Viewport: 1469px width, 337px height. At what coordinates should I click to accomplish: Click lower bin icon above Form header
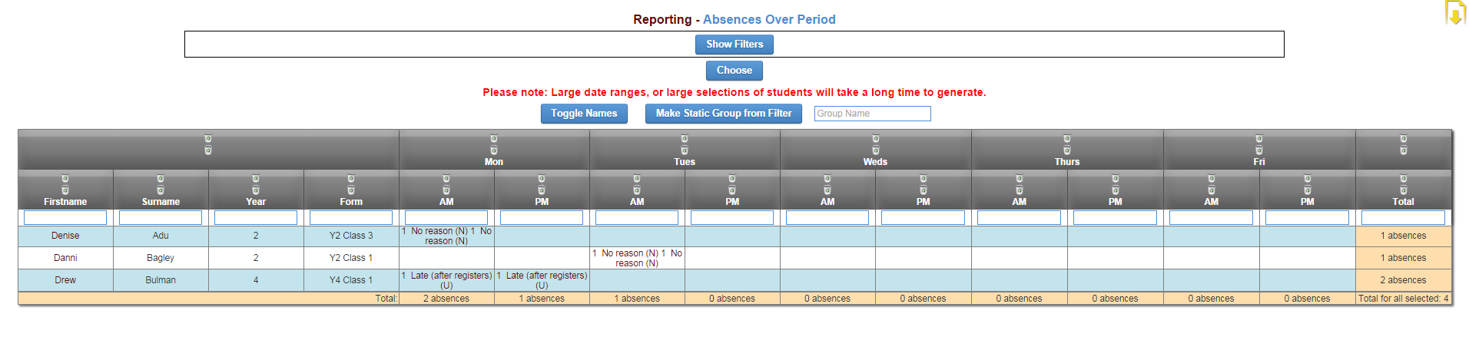click(x=351, y=190)
